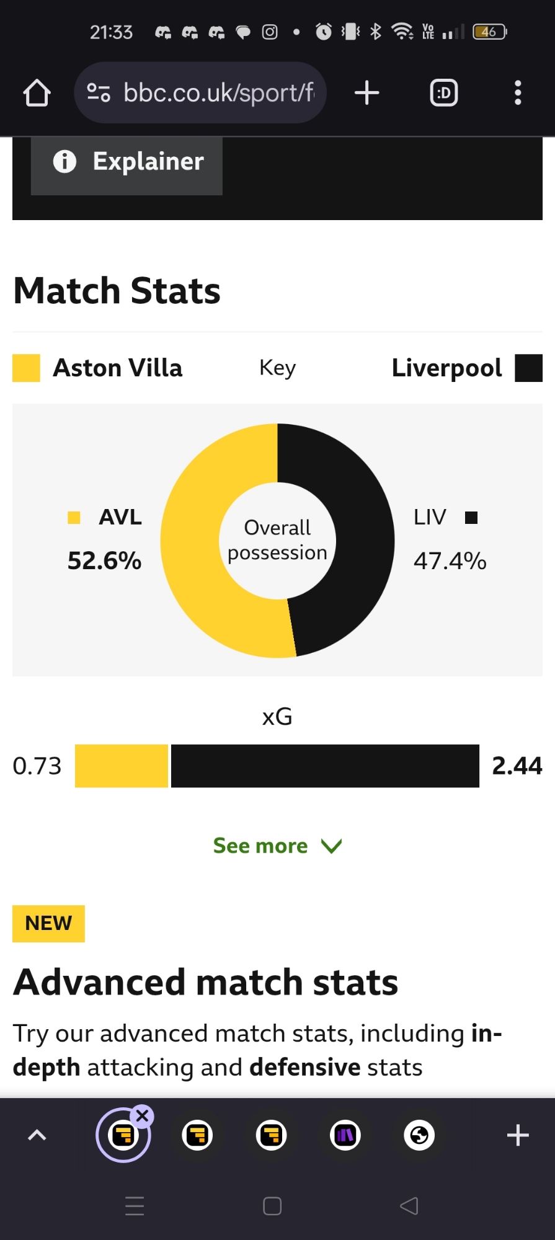Open site info icon in address bar

tap(99, 93)
